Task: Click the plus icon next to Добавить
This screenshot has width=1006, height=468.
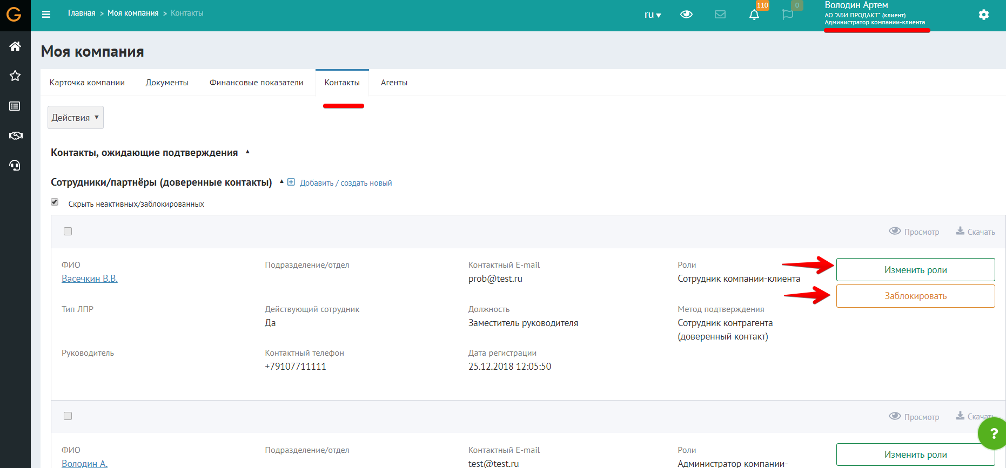Action: point(291,182)
